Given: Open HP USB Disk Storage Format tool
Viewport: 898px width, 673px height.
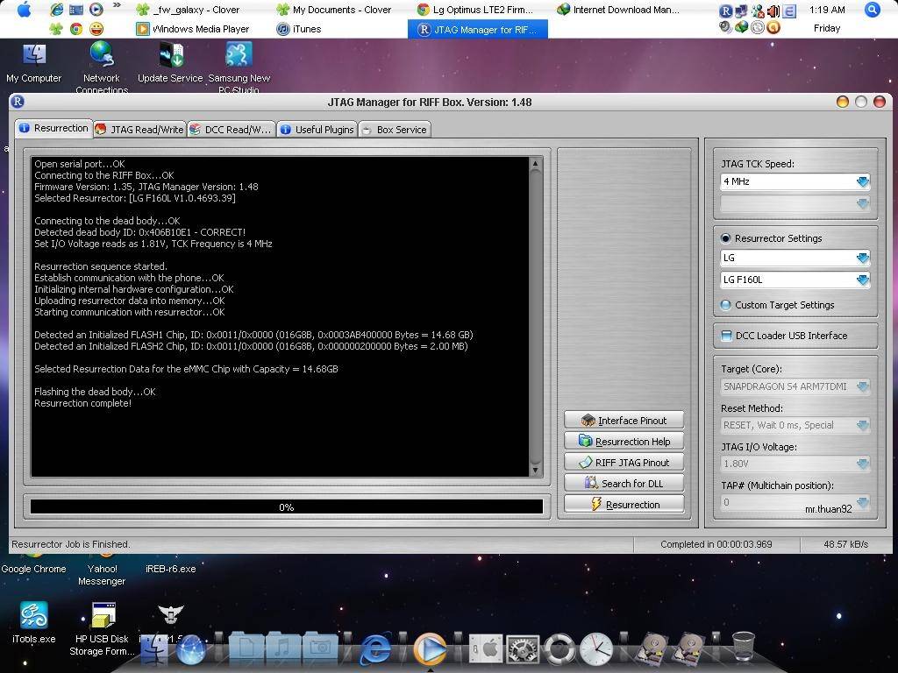Looking at the screenshot, I should (x=103, y=628).
